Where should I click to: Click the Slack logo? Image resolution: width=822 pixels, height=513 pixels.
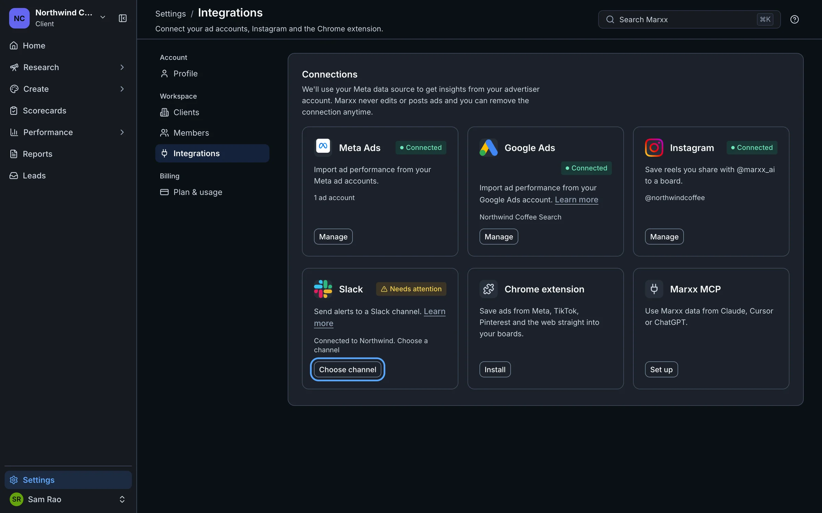323,289
